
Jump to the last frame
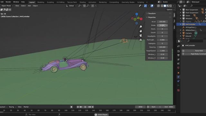[x=93, y=107]
